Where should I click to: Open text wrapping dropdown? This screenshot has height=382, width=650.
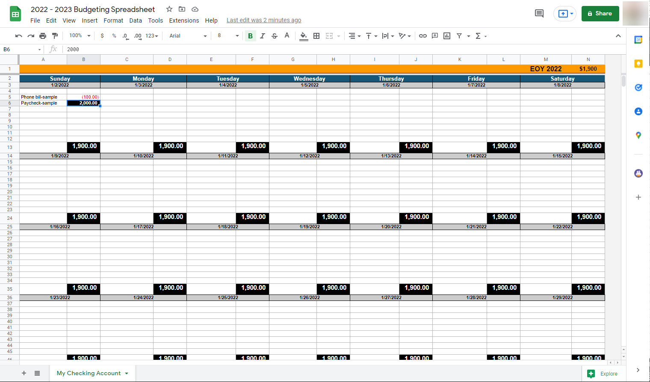tap(388, 36)
